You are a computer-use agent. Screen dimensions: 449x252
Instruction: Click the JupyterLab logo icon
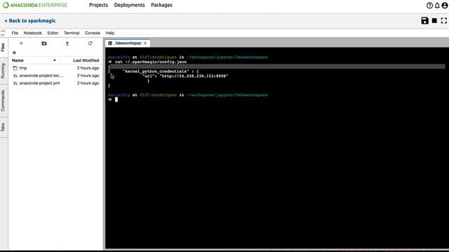tap(3, 33)
